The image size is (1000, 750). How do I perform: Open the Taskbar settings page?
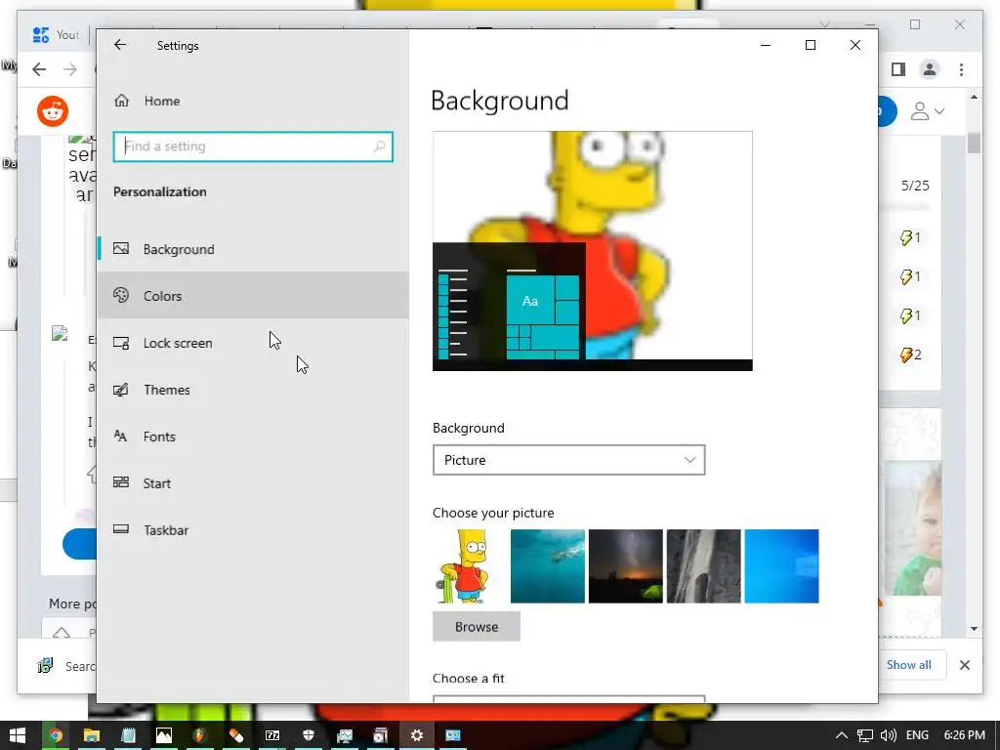coord(253,529)
